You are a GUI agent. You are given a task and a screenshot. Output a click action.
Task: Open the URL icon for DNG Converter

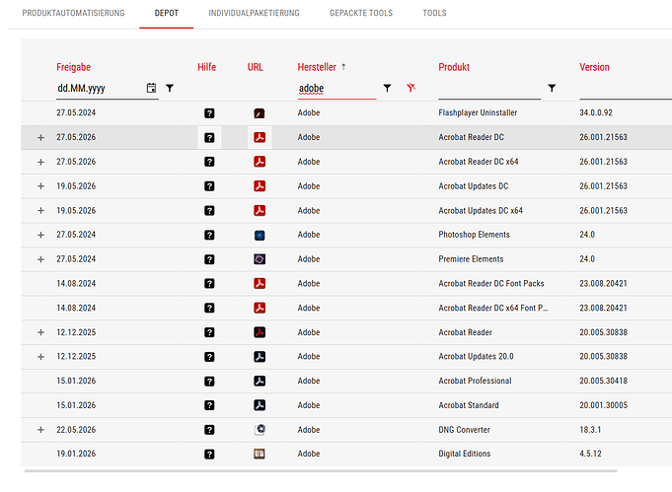[260, 430]
